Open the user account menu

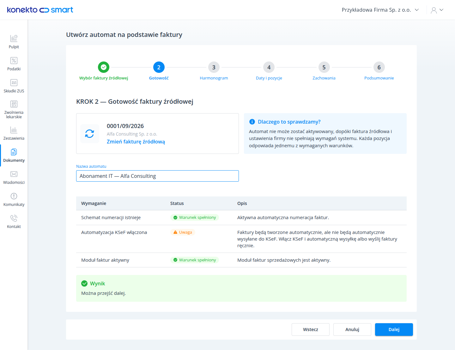point(437,10)
